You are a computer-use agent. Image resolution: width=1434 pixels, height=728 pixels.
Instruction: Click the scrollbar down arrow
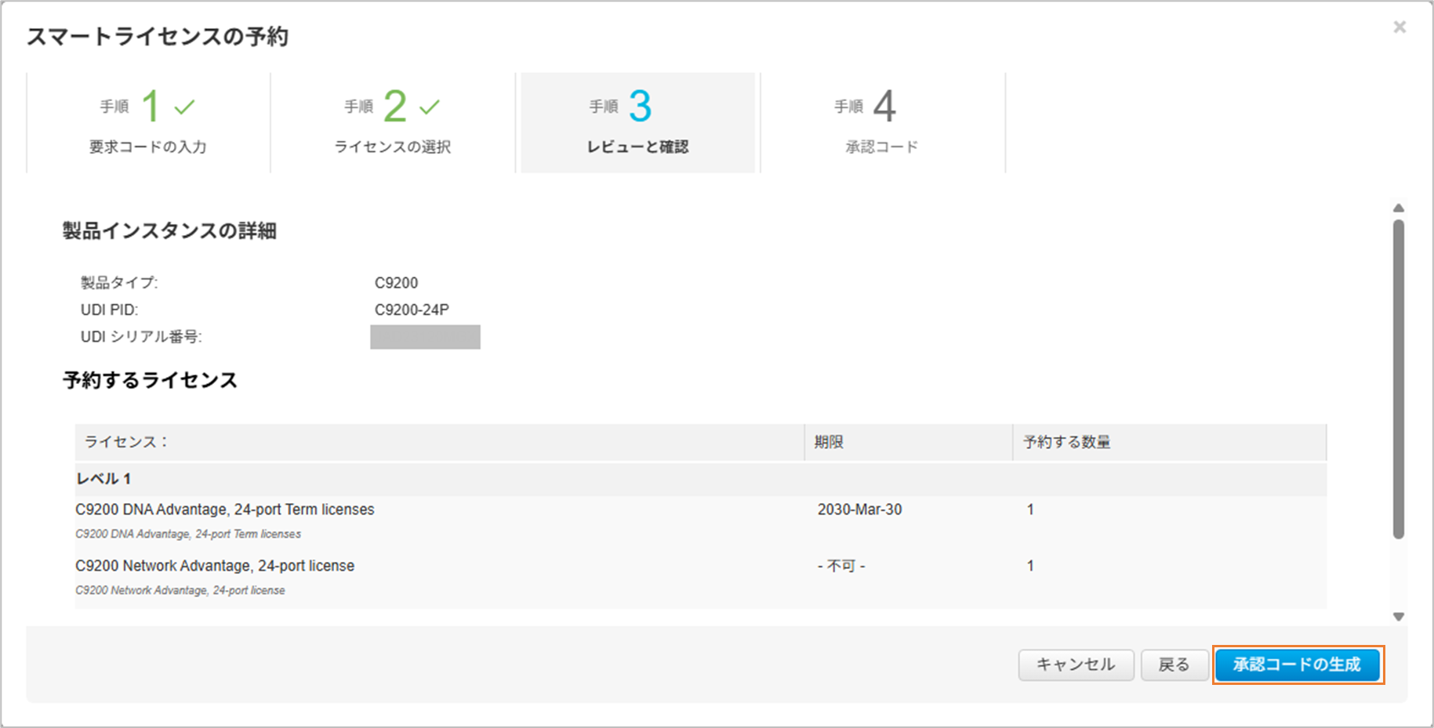click(x=1398, y=617)
